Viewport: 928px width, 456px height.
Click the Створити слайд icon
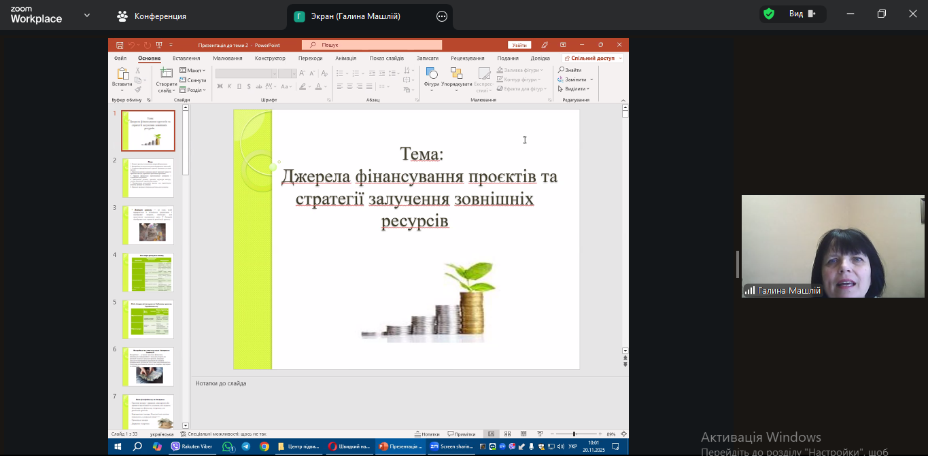click(166, 73)
